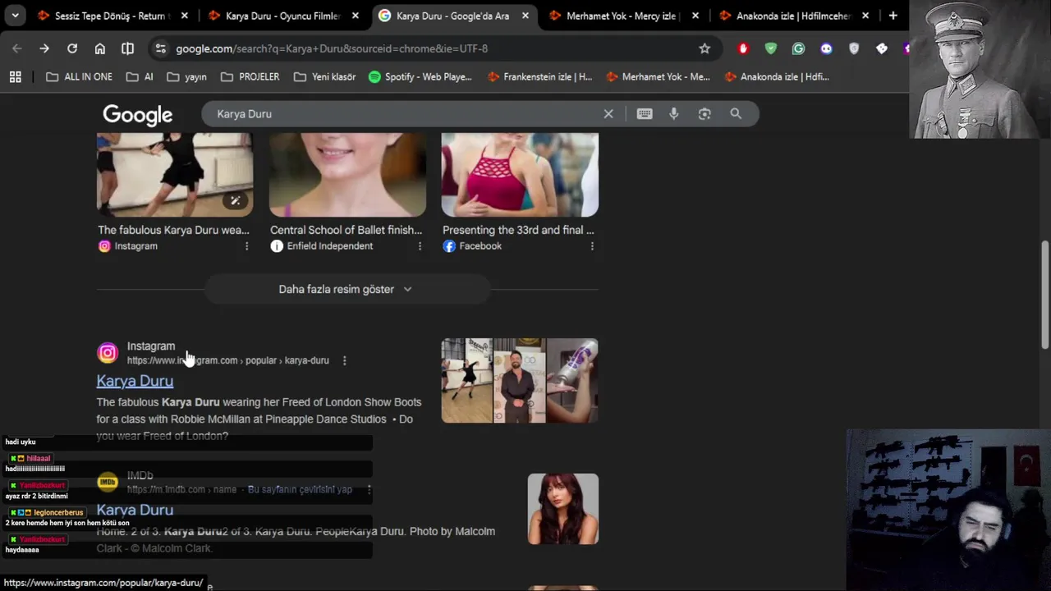Reload the current page

(x=72, y=48)
